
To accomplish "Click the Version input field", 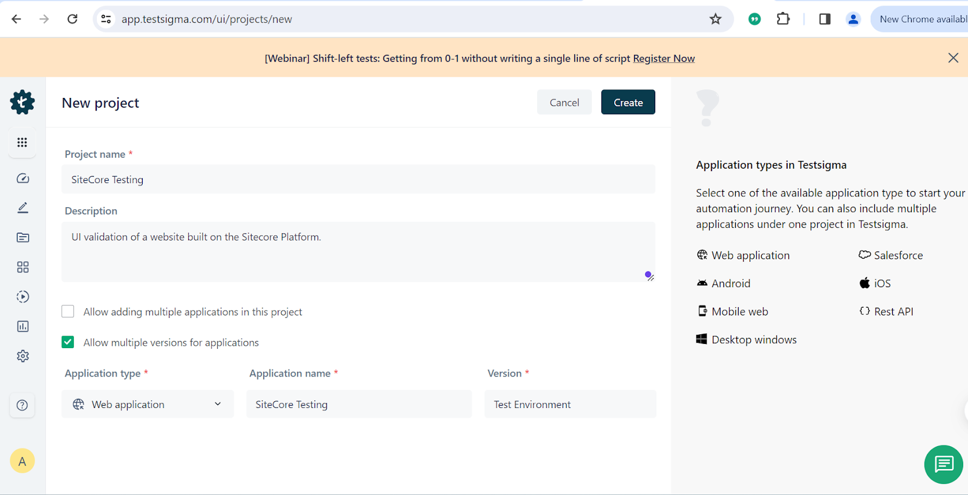I will [x=570, y=404].
